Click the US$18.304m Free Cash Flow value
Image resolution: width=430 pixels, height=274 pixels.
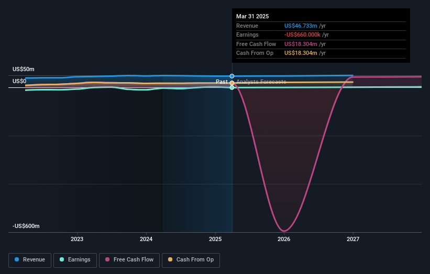click(301, 44)
